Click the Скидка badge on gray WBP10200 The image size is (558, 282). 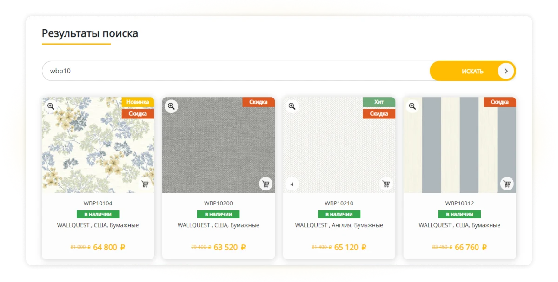click(259, 102)
